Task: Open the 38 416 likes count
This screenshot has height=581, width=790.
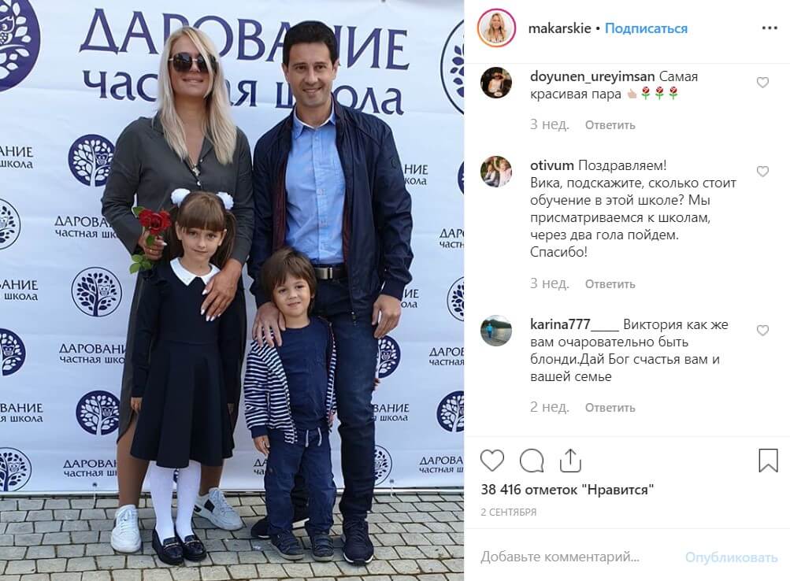Action: pos(567,490)
